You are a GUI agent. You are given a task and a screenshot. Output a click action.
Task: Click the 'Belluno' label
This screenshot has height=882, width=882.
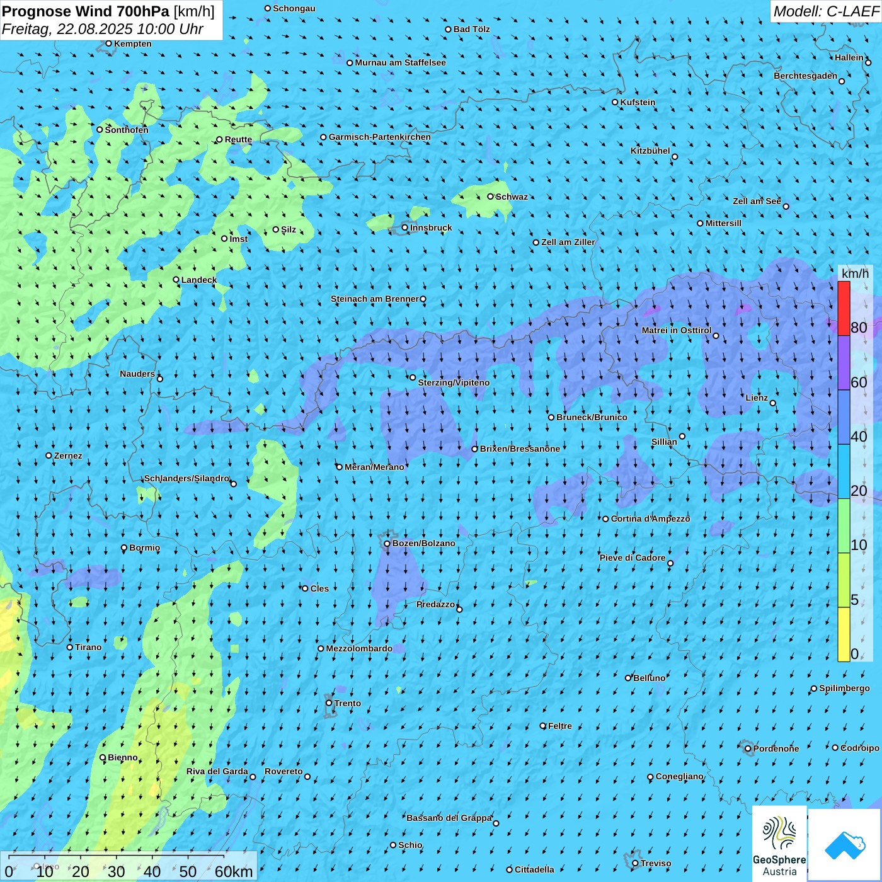click(649, 678)
